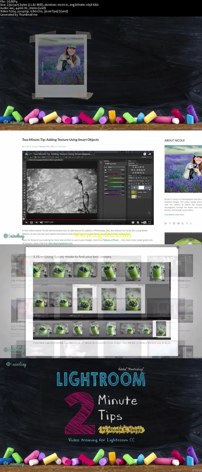The width and height of the screenshot is (202, 472).
Task: Enter fullscreen in the YouTube player
Action: tap(150, 222)
